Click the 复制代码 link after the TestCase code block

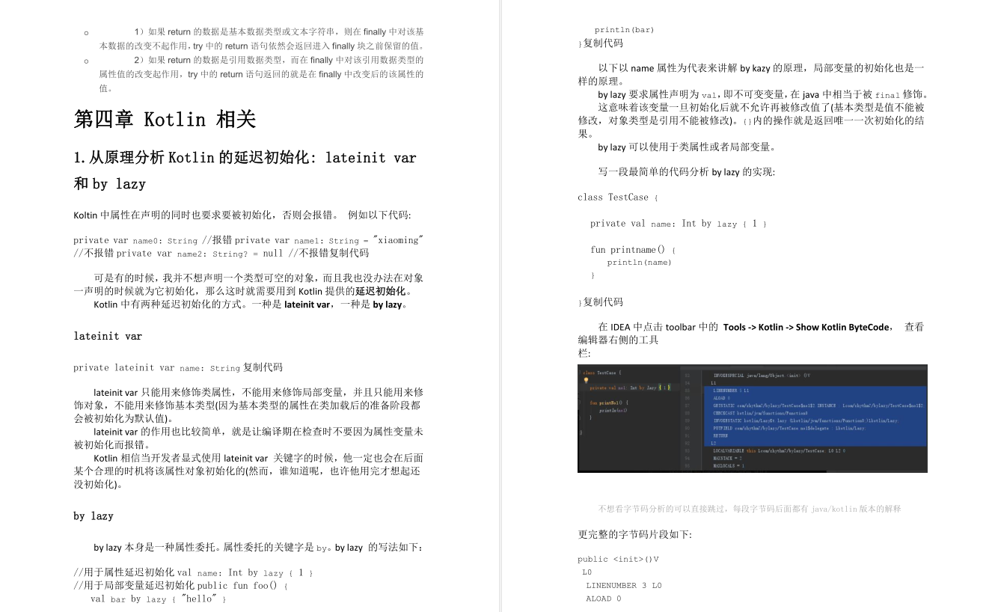pos(603,302)
